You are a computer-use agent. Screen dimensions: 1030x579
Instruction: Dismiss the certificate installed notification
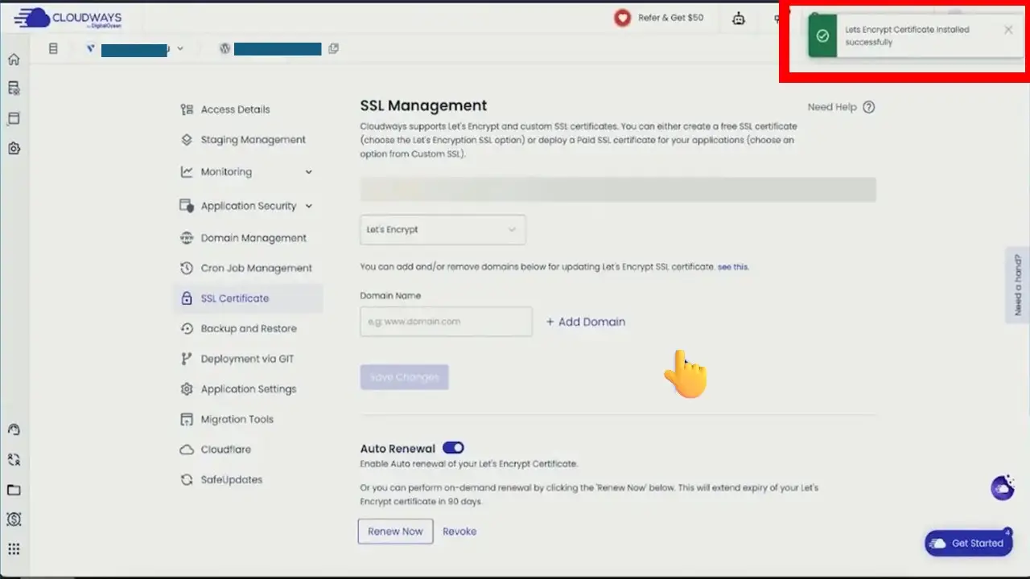coord(1008,30)
